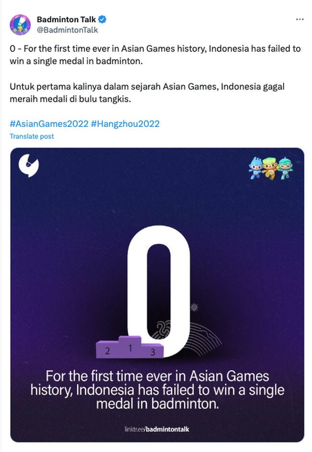Open the three-dot more options menu

coord(300,19)
